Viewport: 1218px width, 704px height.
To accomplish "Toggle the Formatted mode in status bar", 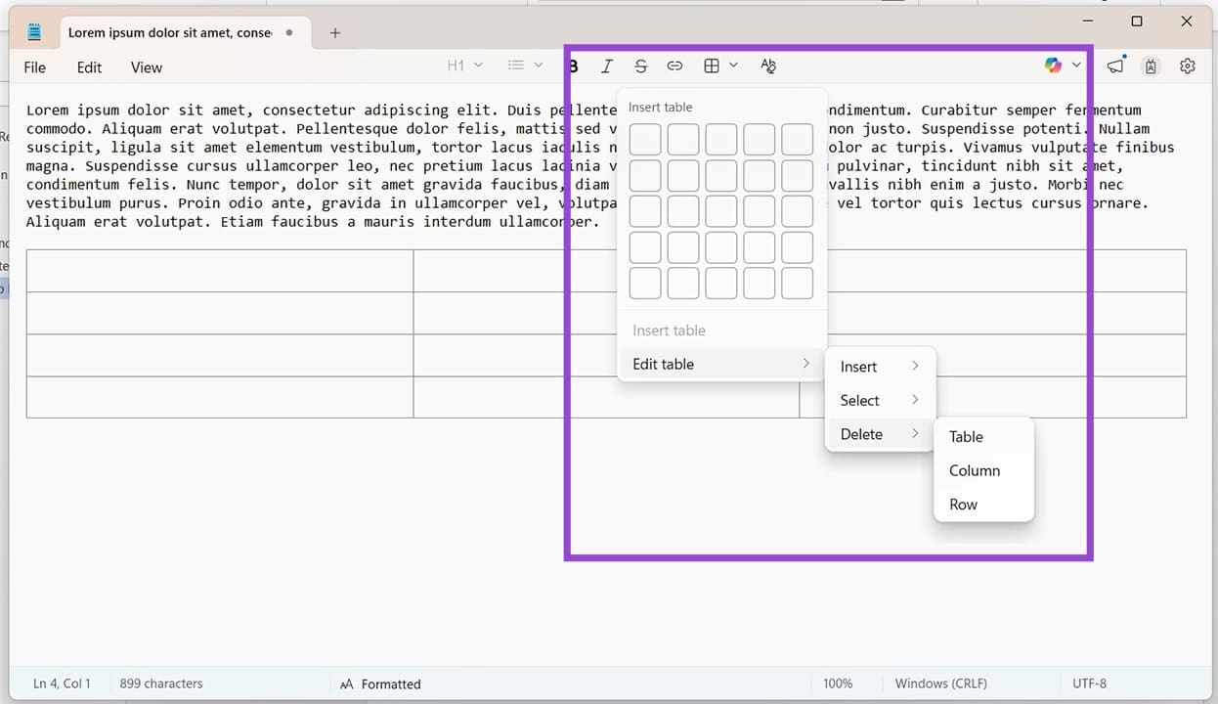I will 379,683.
